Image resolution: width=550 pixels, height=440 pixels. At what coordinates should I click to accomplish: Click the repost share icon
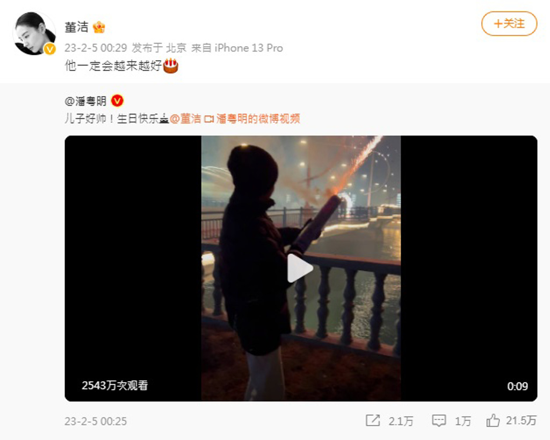(373, 420)
